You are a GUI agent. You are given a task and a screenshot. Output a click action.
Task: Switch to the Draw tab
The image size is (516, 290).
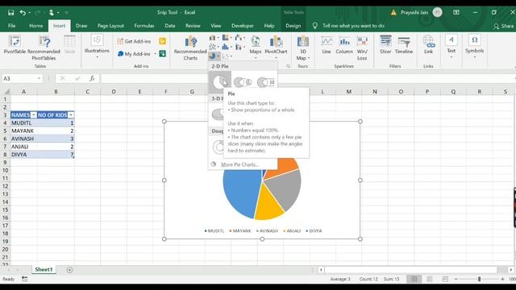(81, 26)
